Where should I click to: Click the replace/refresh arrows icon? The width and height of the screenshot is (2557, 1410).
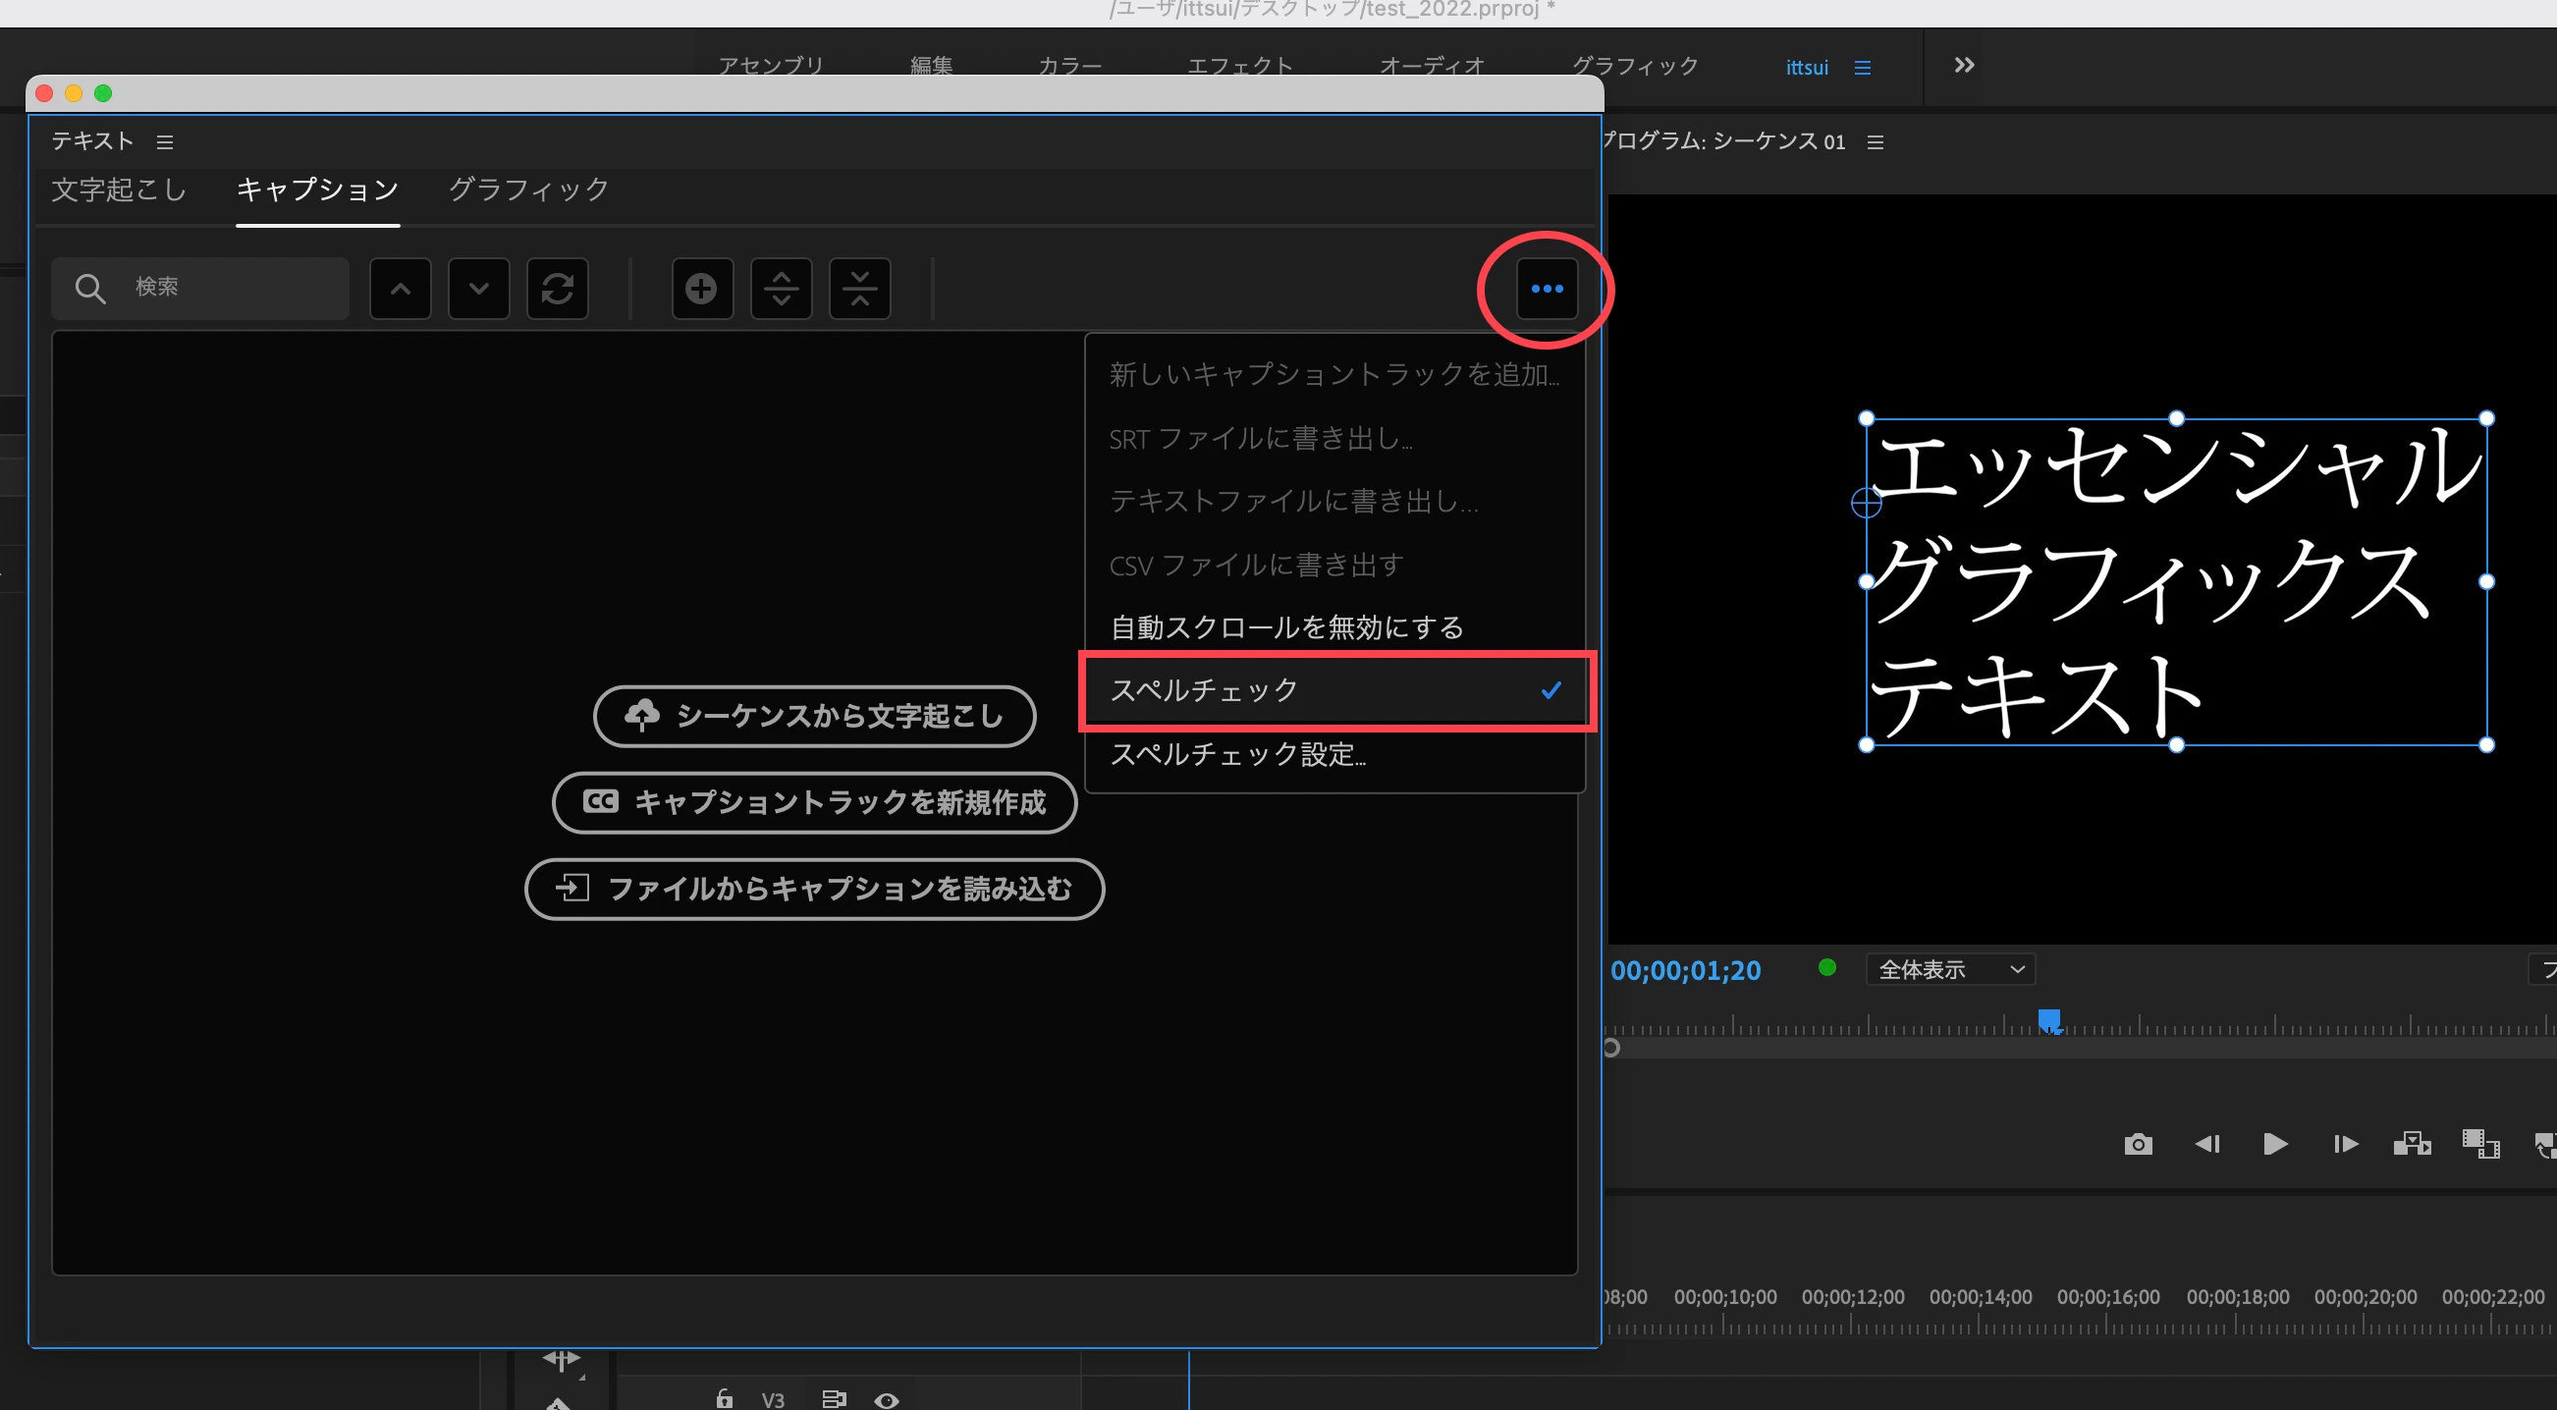557,289
